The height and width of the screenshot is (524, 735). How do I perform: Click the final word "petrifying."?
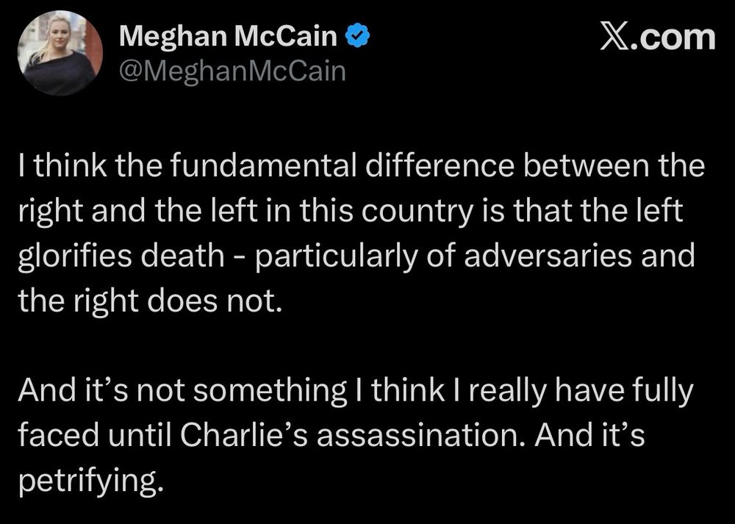91,481
